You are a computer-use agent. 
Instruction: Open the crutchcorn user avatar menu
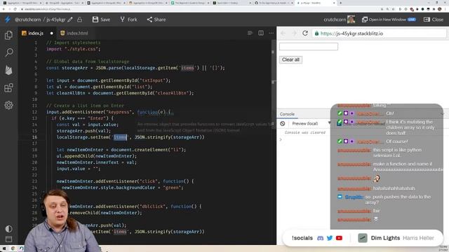click(351, 20)
